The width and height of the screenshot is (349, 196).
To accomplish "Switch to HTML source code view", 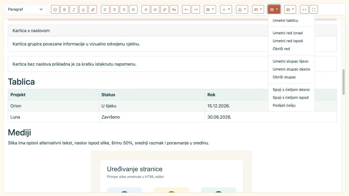I will point(304,10).
